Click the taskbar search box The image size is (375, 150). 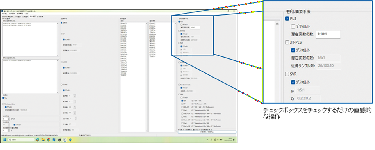click(21, 140)
